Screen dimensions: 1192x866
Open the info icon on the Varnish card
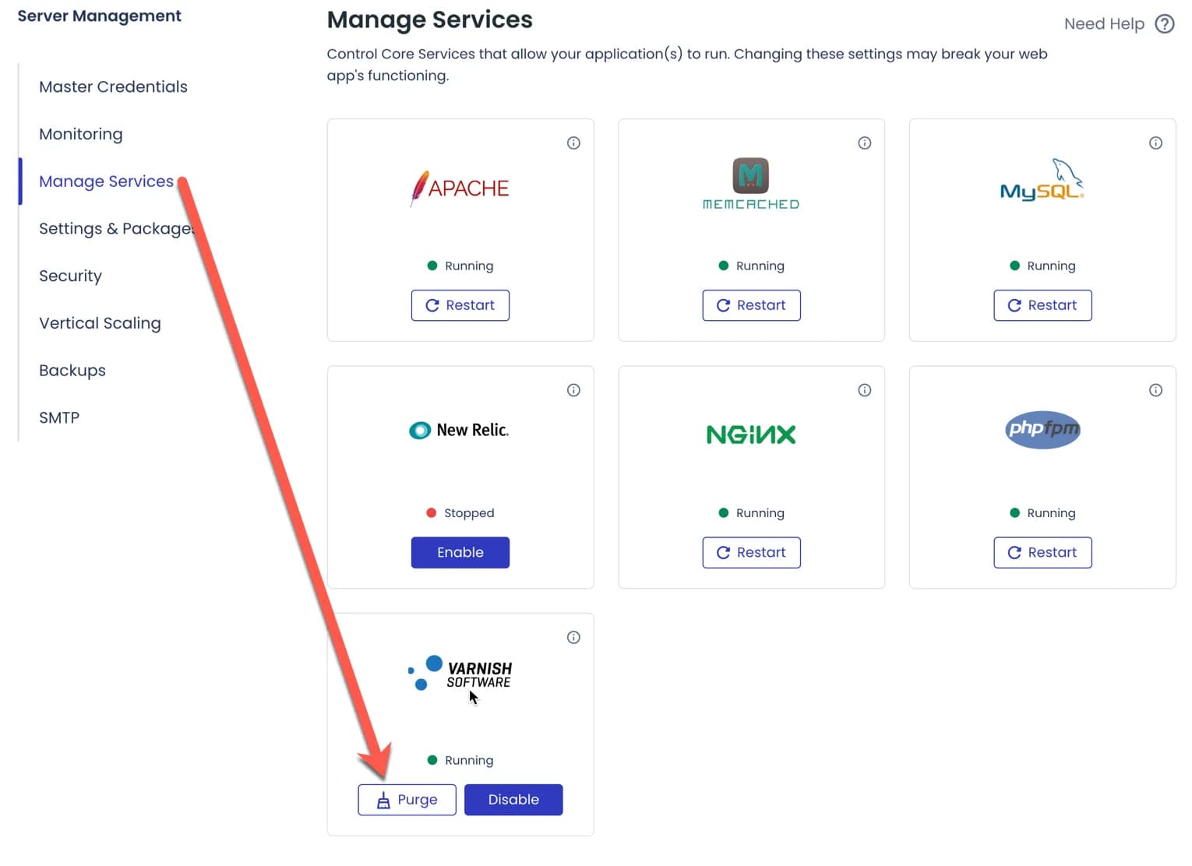pos(573,637)
